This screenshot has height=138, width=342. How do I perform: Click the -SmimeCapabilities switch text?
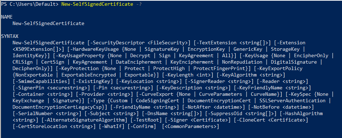(41, 81)
